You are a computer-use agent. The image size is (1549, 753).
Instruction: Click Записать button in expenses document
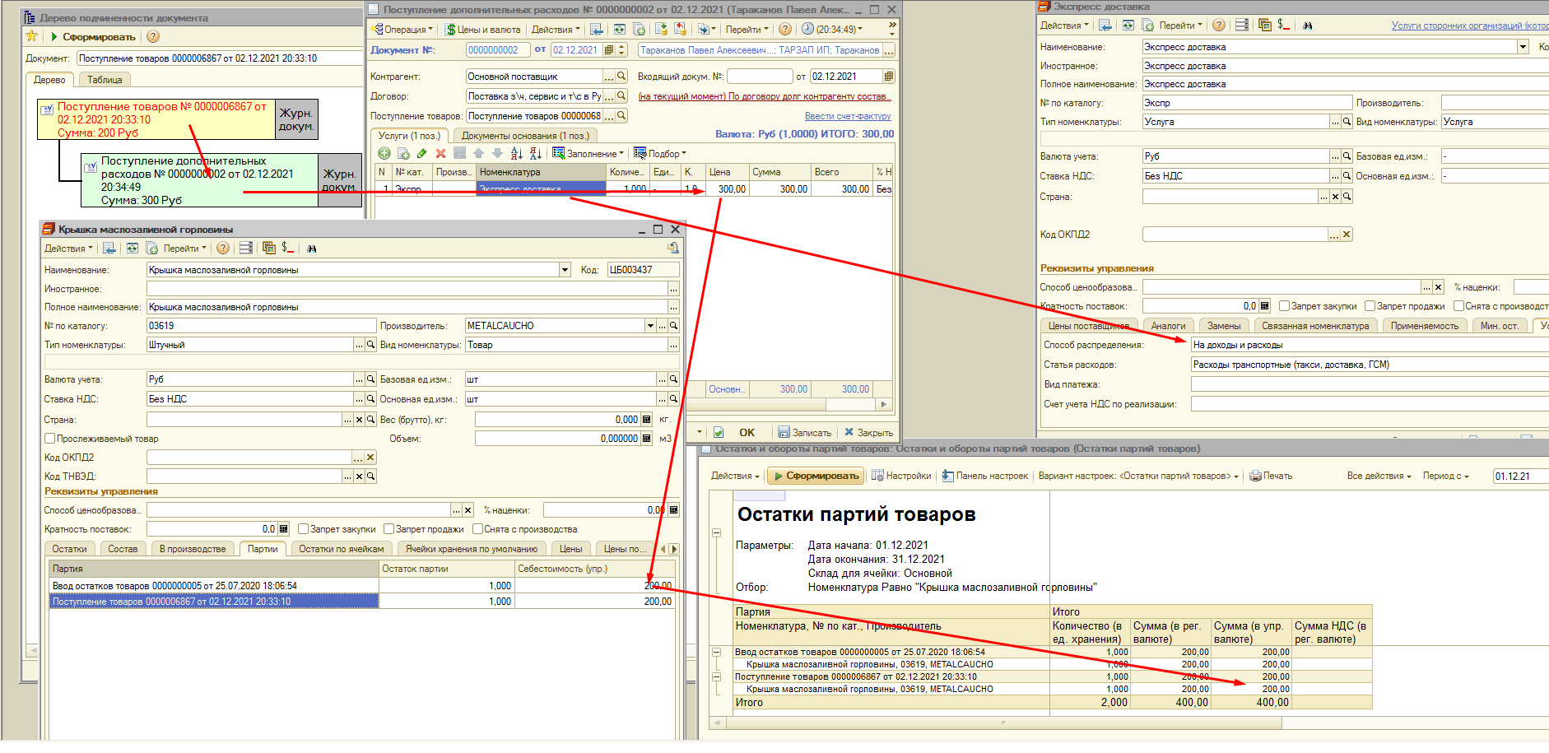click(x=805, y=432)
